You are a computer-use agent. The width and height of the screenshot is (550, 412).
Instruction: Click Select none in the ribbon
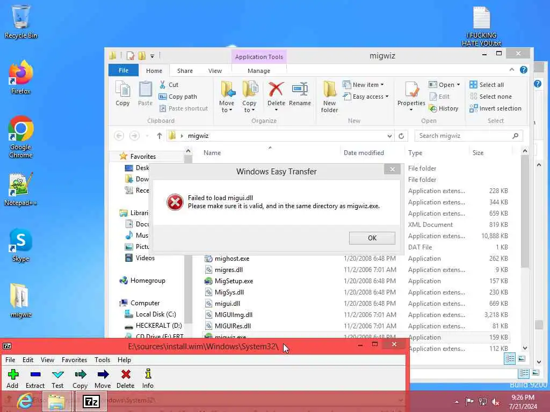[491, 97]
